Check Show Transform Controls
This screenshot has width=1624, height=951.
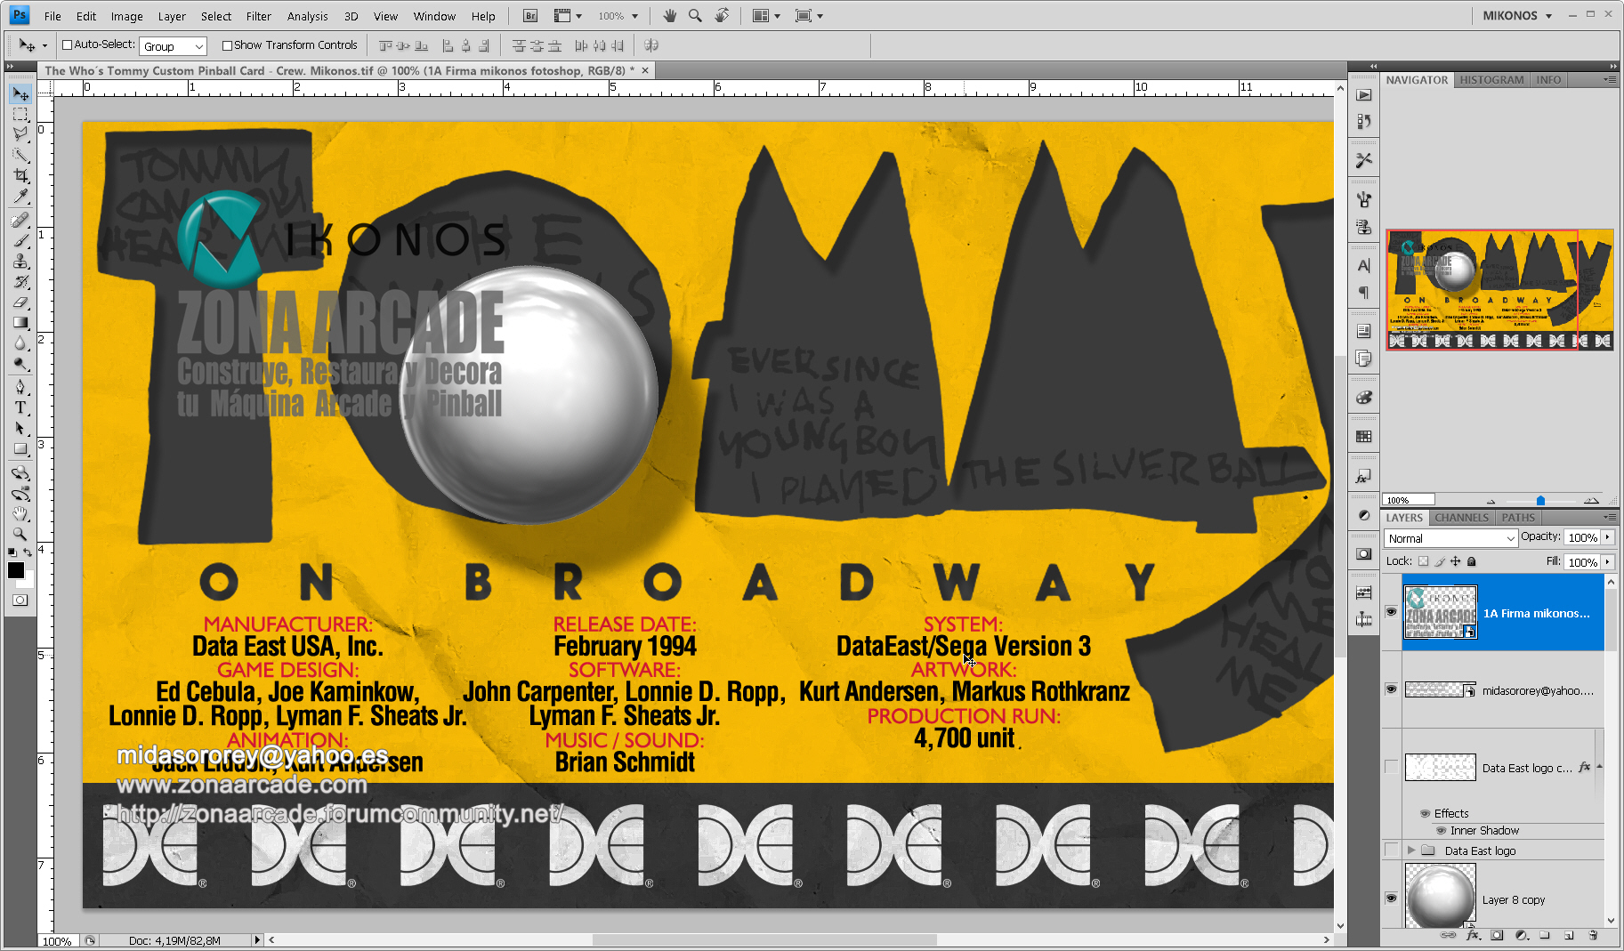pyautogui.click(x=227, y=45)
